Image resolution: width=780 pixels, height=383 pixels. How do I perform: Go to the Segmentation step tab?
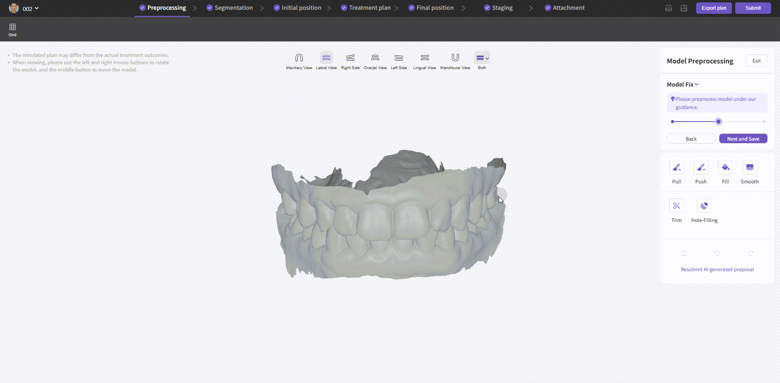(x=230, y=8)
